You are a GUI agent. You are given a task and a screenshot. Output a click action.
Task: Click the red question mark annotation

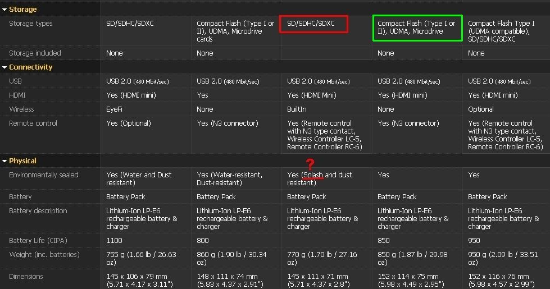point(310,164)
